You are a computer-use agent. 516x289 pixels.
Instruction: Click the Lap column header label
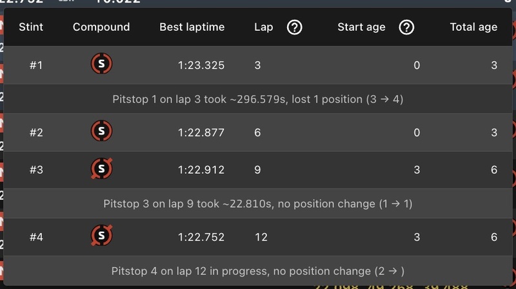[x=264, y=27]
